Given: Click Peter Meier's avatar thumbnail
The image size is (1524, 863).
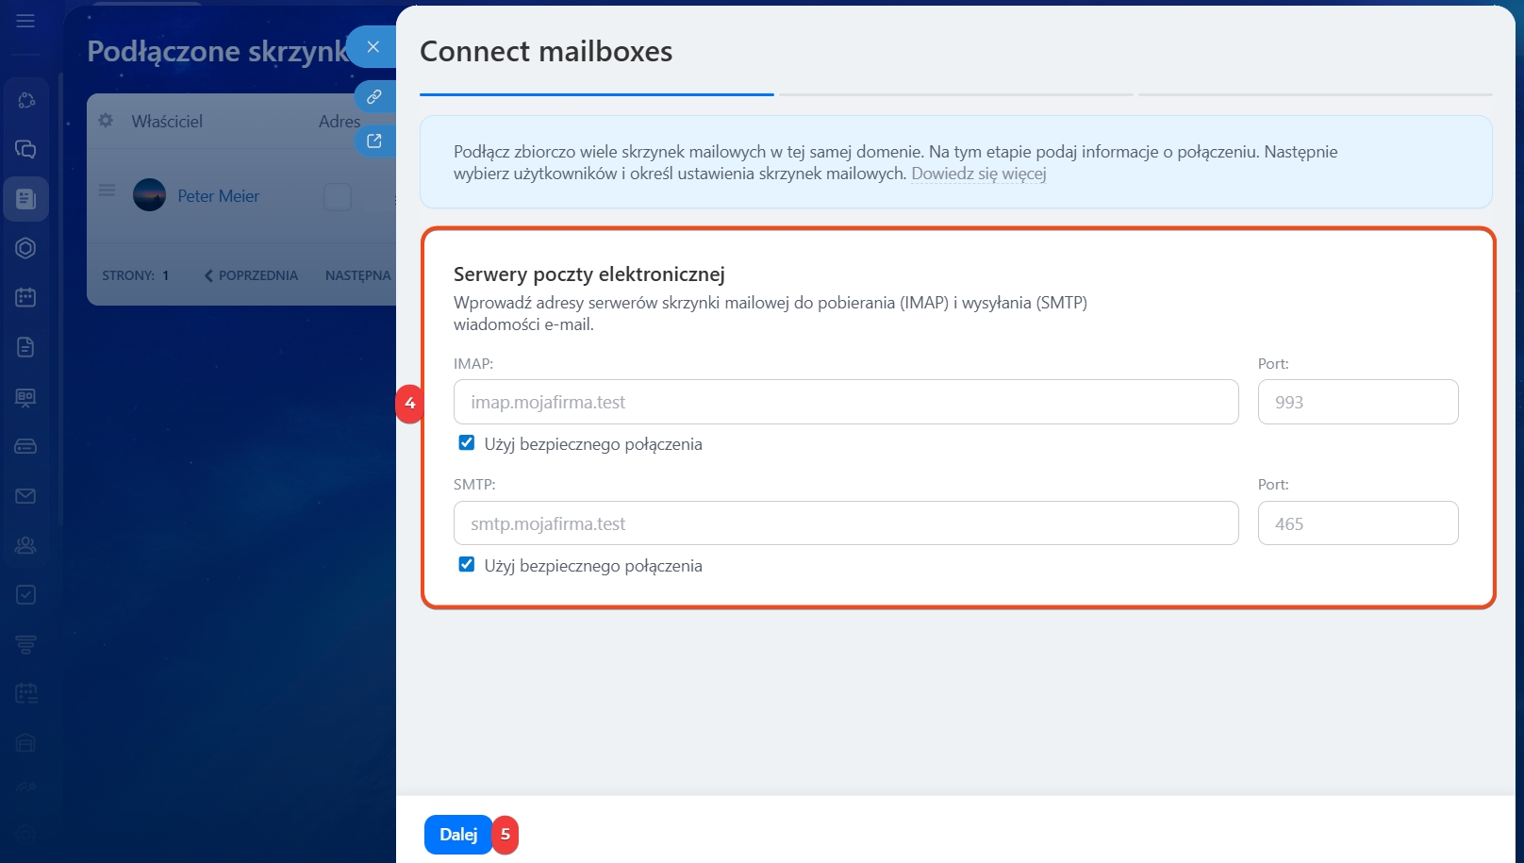Looking at the screenshot, I should point(149,195).
